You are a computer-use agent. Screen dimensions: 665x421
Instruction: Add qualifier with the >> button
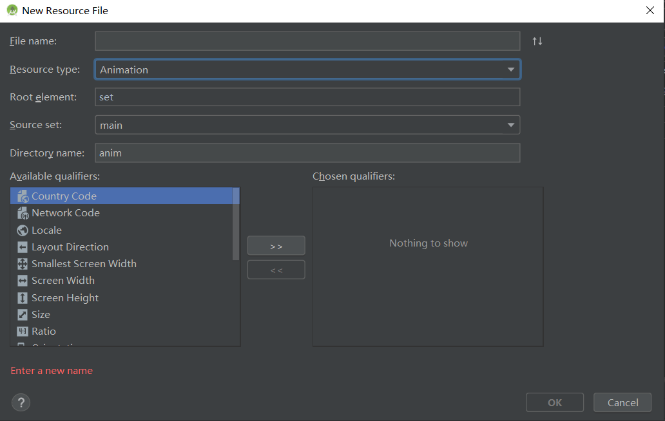276,246
